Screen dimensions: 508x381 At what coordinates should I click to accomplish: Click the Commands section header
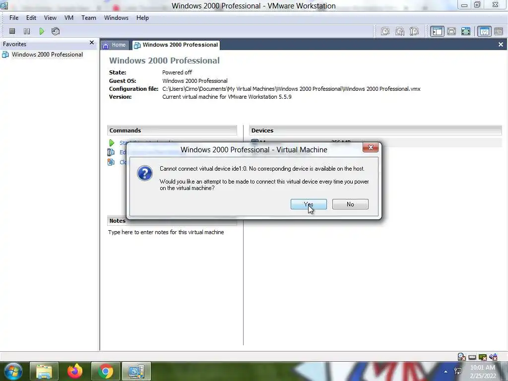coord(172,130)
